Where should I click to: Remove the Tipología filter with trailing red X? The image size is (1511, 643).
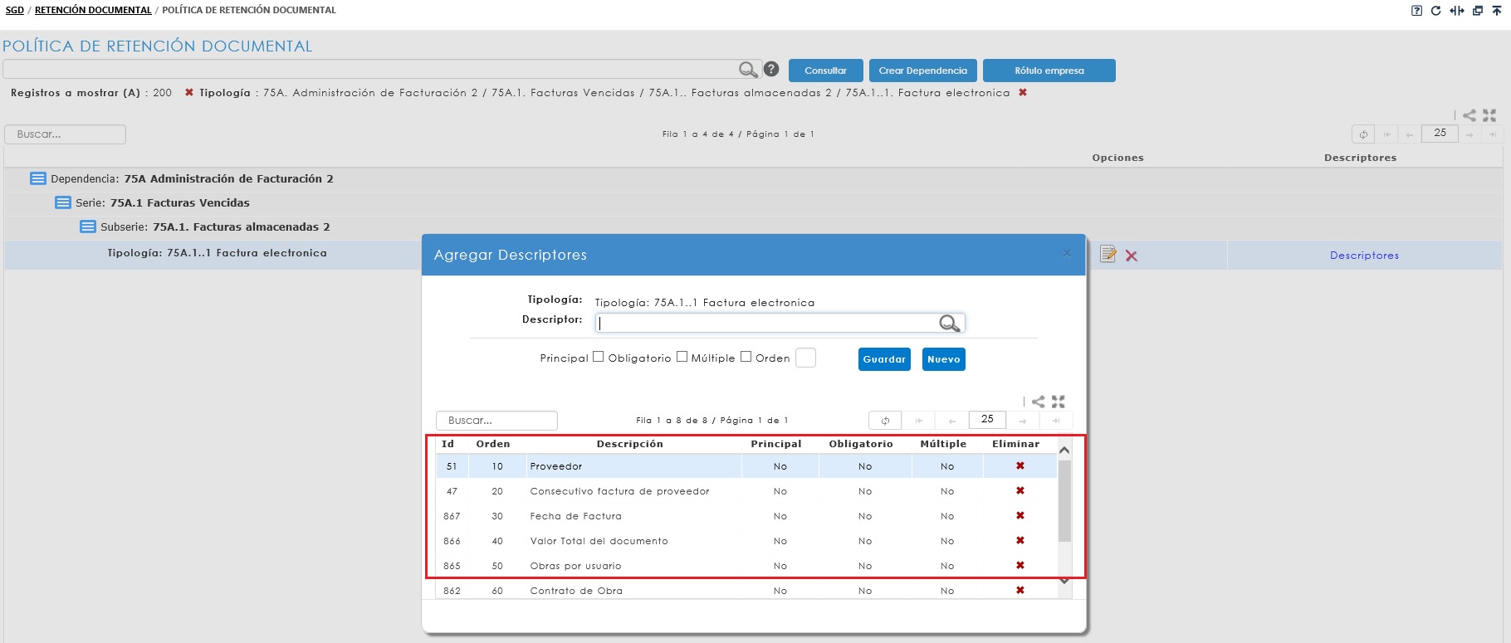(1023, 93)
